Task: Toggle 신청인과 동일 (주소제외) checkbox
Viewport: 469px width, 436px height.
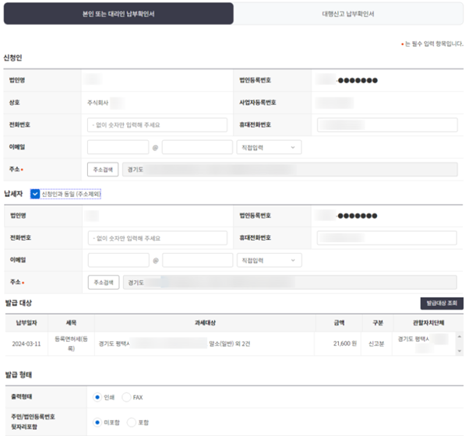Action: click(x=35, y=193)
